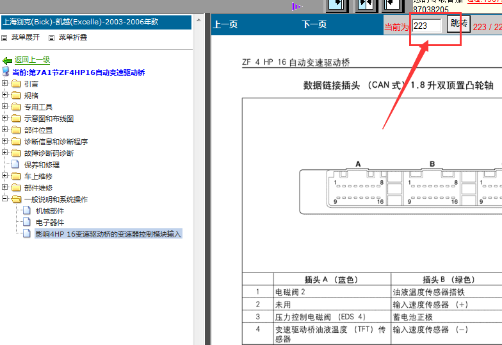Click the 机械部件 document icon
This screenshot has width=502, height=345.
[x=27, y=210]
